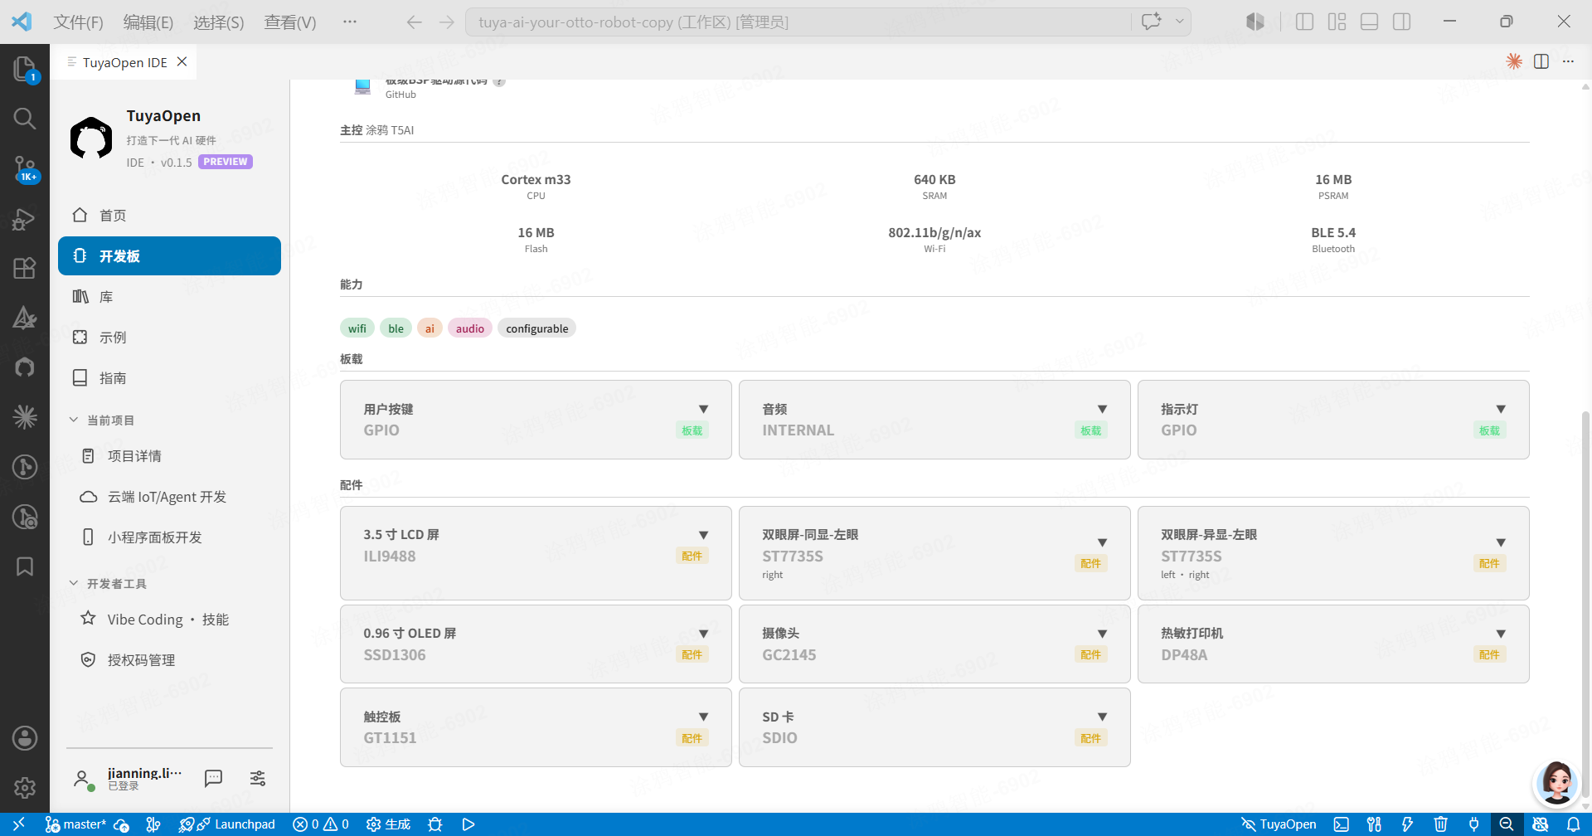This screenshot has width=1592, height=836.
Task: Open Vibe Coding · 技能
Action: tap(169, 620)
